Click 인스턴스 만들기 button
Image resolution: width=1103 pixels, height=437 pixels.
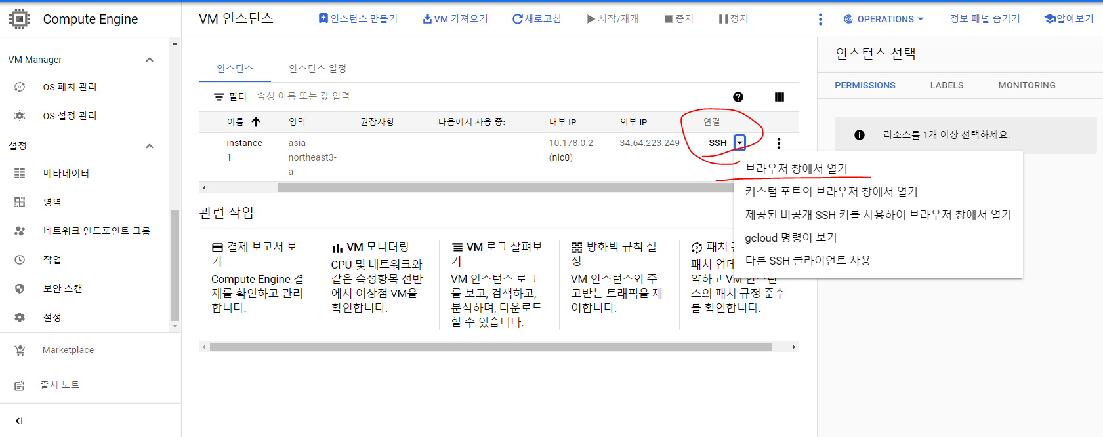click(x=358, y=19)
